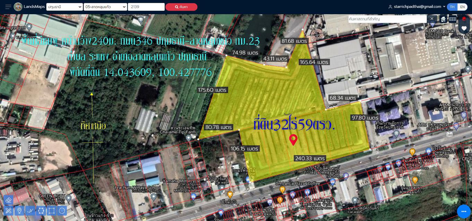Switch language to TH
The image size is (472, 221).
[452, 7]
